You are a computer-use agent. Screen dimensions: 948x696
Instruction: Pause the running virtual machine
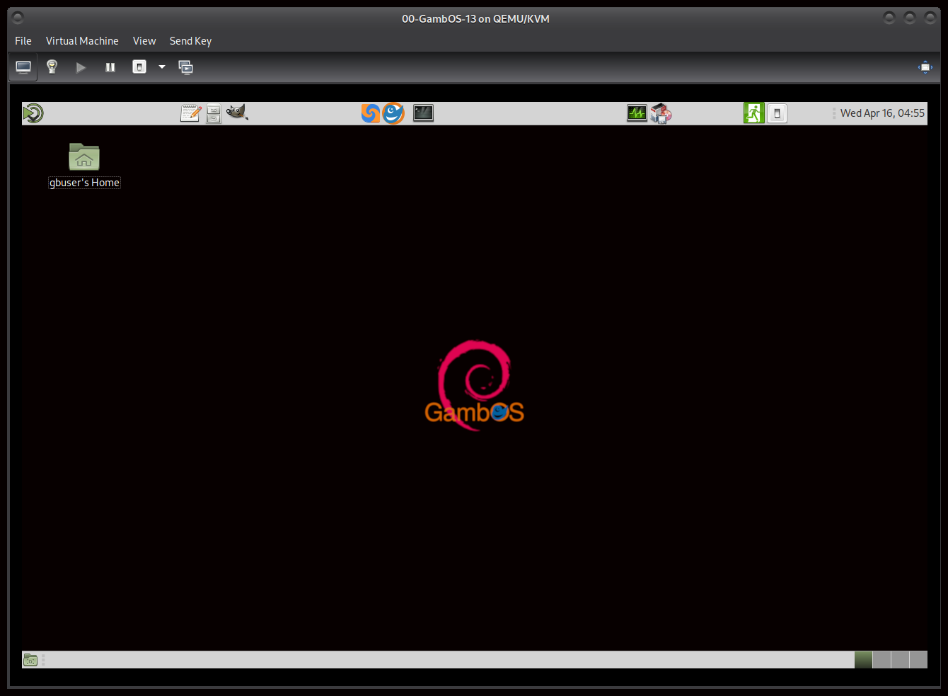point(110,67)
